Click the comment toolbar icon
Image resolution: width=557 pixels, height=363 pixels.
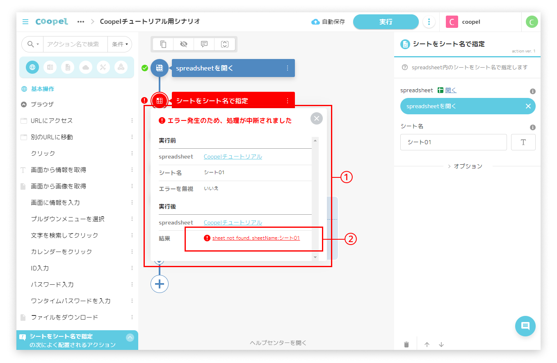click(x=204, y=44)
